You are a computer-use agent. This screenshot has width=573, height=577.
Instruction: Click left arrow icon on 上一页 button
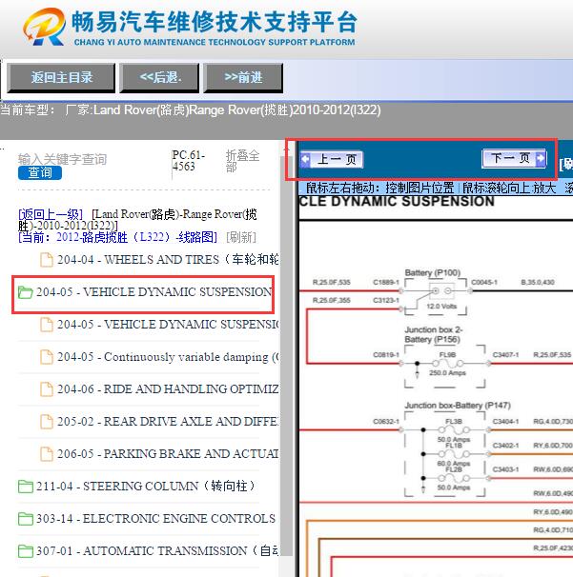(x=306, y=159)
